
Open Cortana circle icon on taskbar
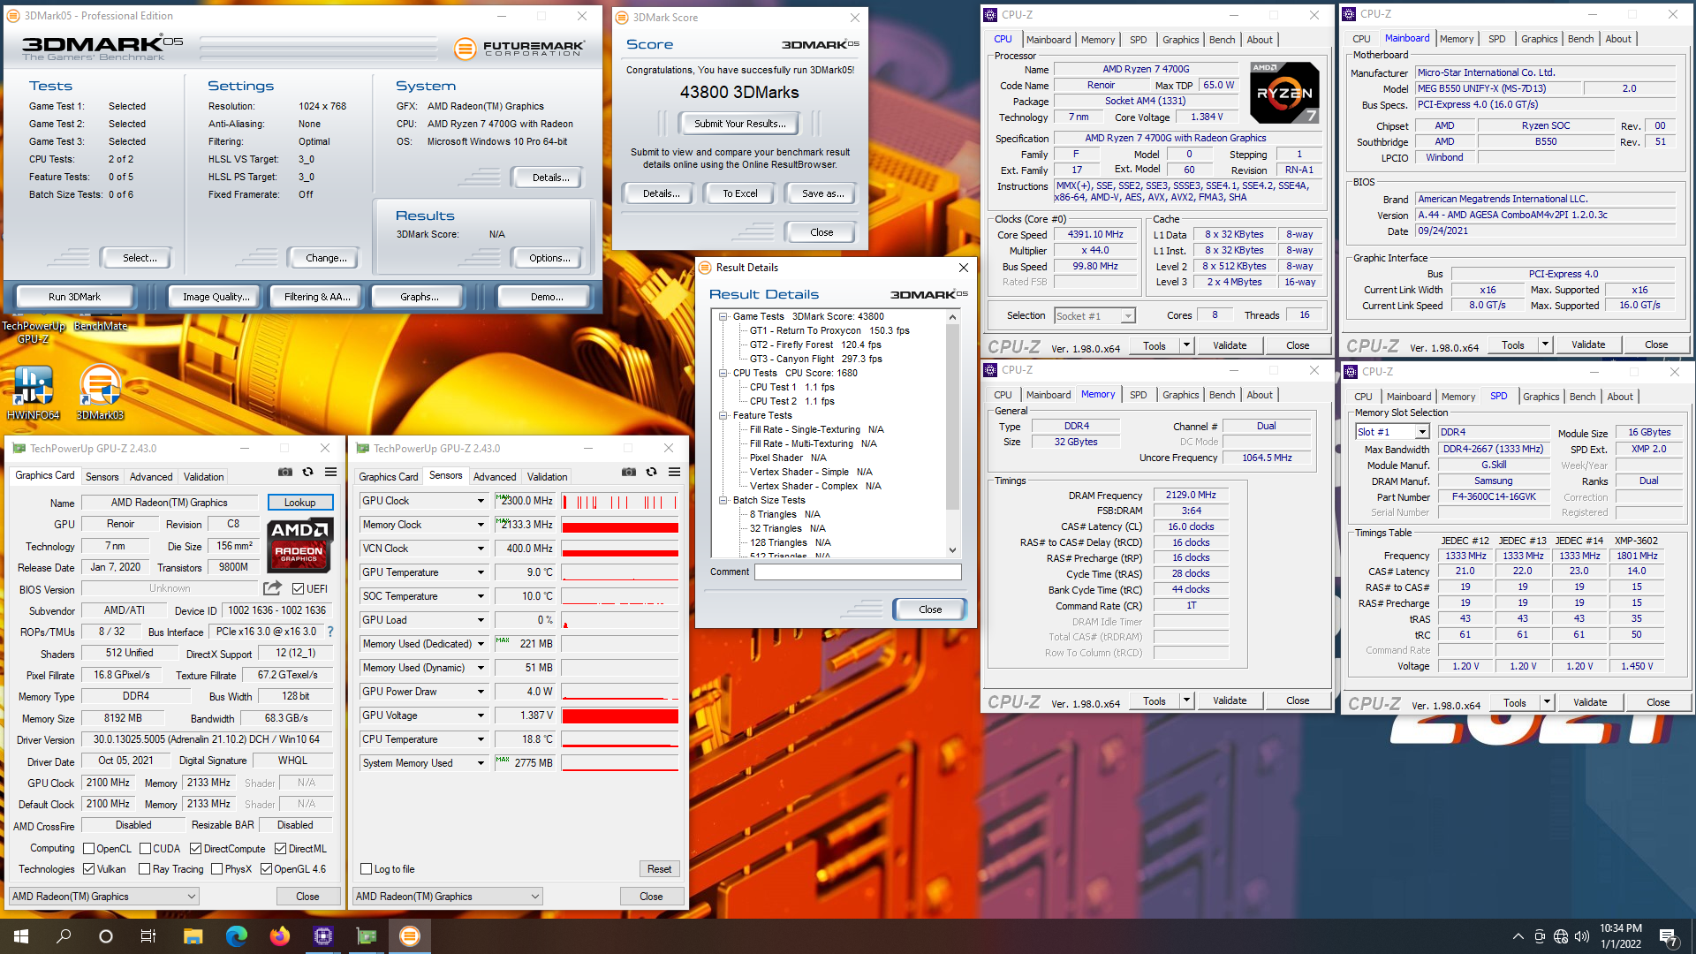point(106,936)
